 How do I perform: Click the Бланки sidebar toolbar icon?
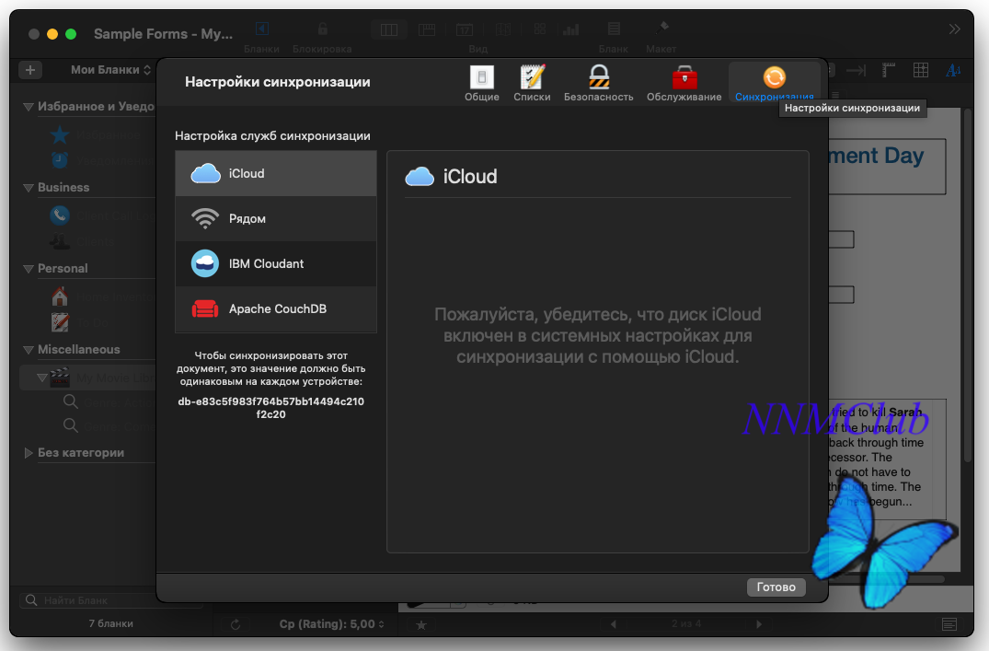click(x=262, y=29)
